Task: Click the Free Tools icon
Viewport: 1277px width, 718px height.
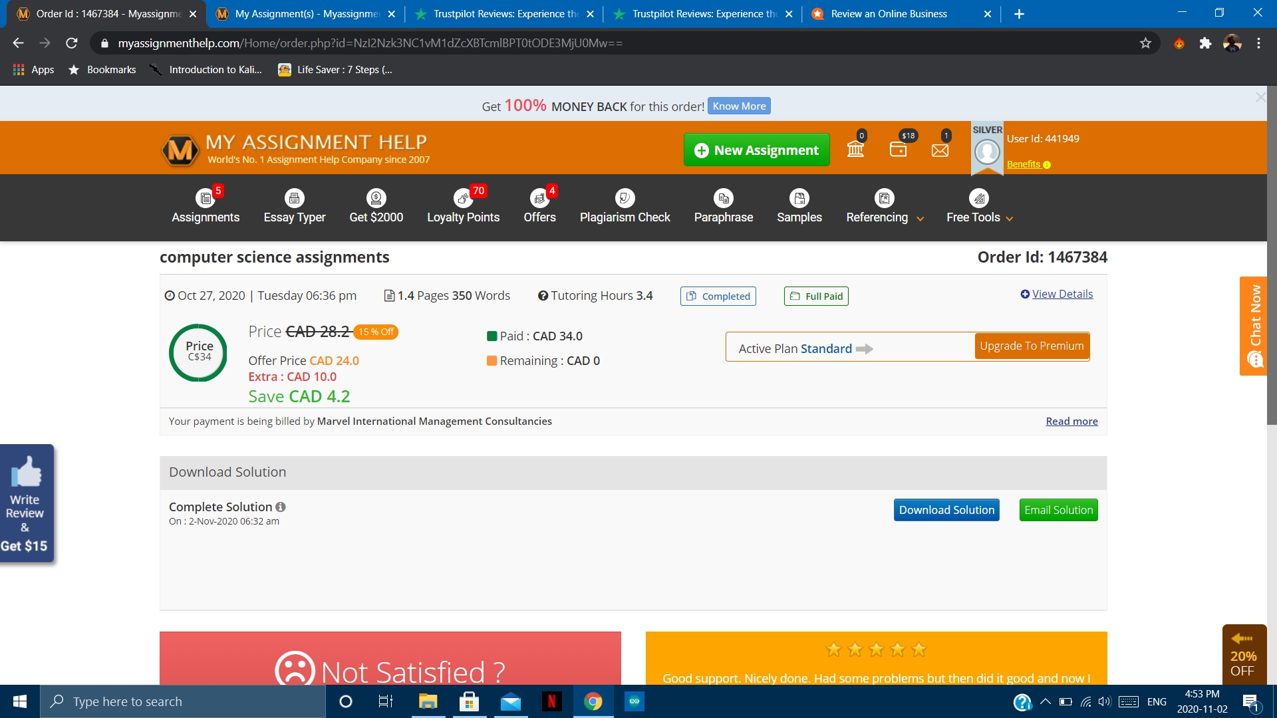Action: point(978,198)
